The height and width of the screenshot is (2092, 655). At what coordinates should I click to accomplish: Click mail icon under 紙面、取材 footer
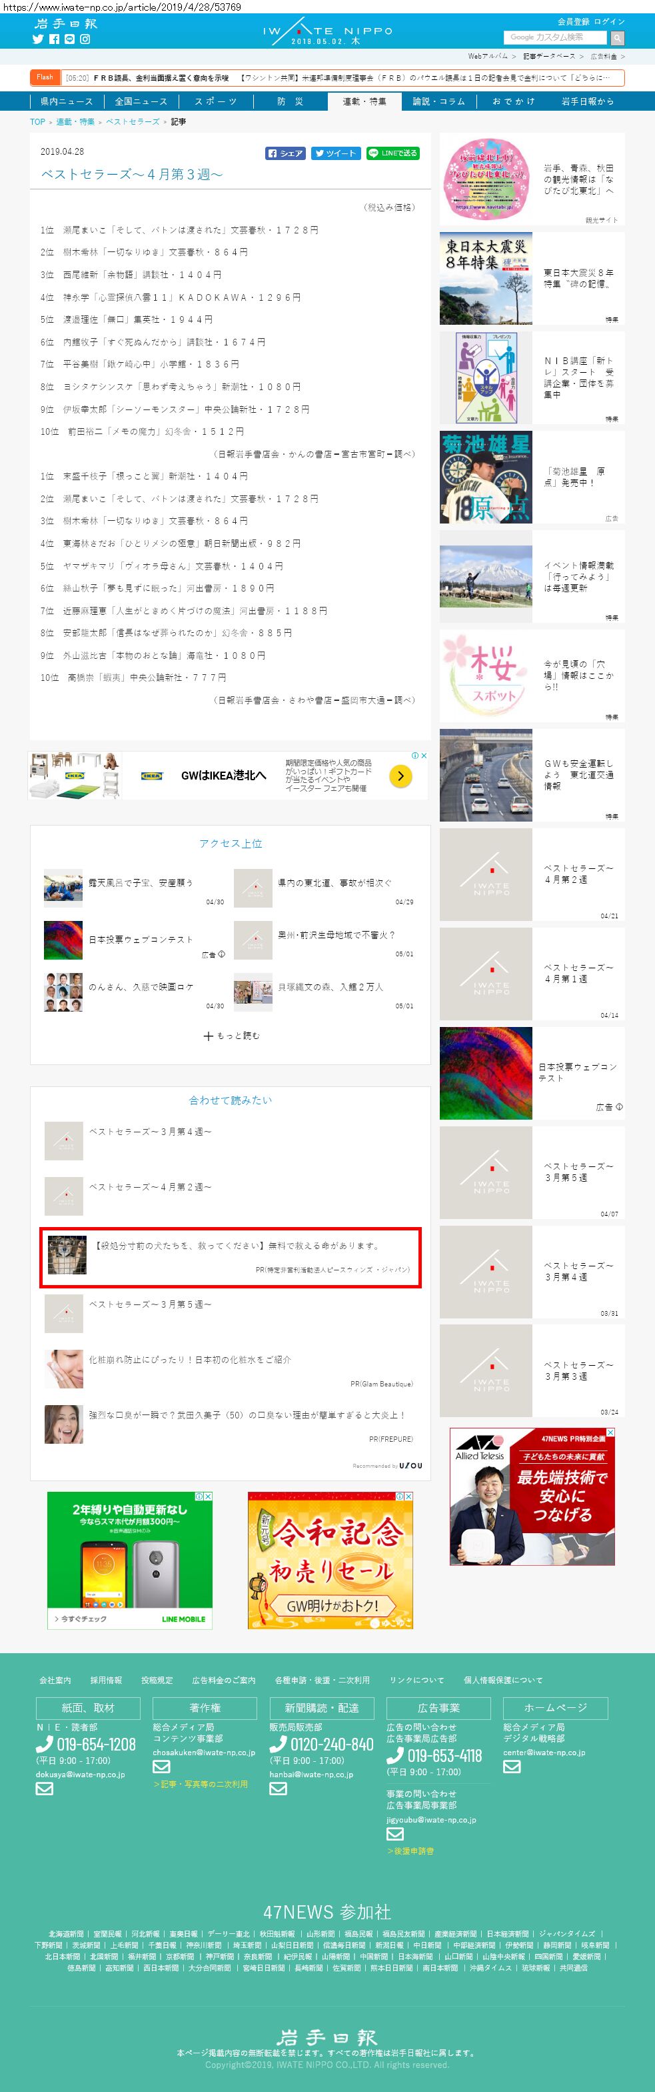[x=44, y=1789]
